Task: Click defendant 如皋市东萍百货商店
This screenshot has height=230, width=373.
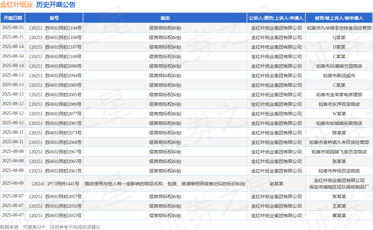Action: [x=339, y=104]
